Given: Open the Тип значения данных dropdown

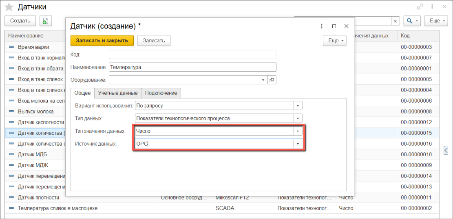Looking at the screenshot, I should (298, 131).
